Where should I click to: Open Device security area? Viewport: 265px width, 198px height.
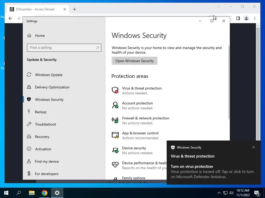point(137,151)
